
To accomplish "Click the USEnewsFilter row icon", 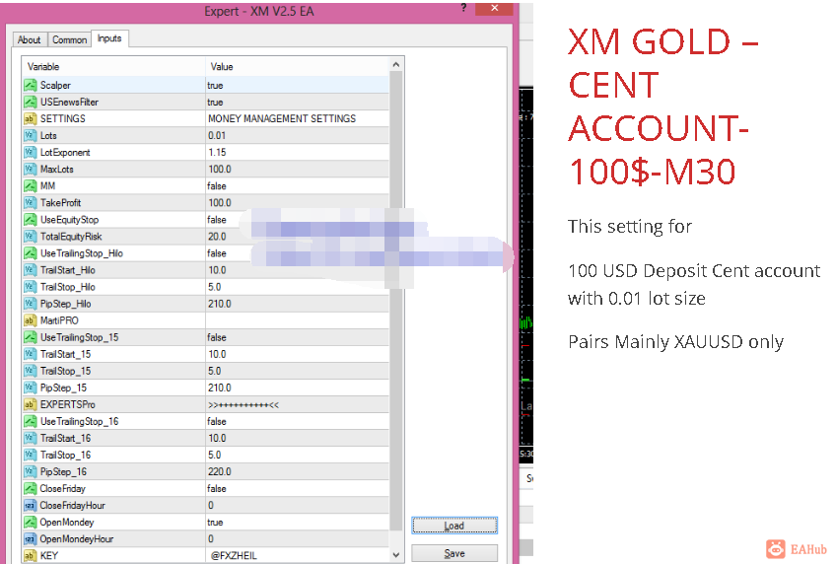I will (31, 102).
